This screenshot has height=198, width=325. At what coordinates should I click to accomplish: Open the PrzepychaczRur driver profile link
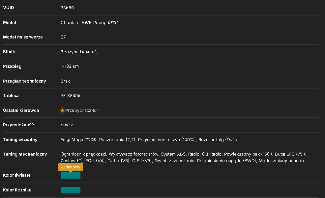[82, 111]
